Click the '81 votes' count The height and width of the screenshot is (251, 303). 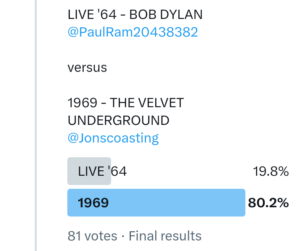(x=92, y=236)
